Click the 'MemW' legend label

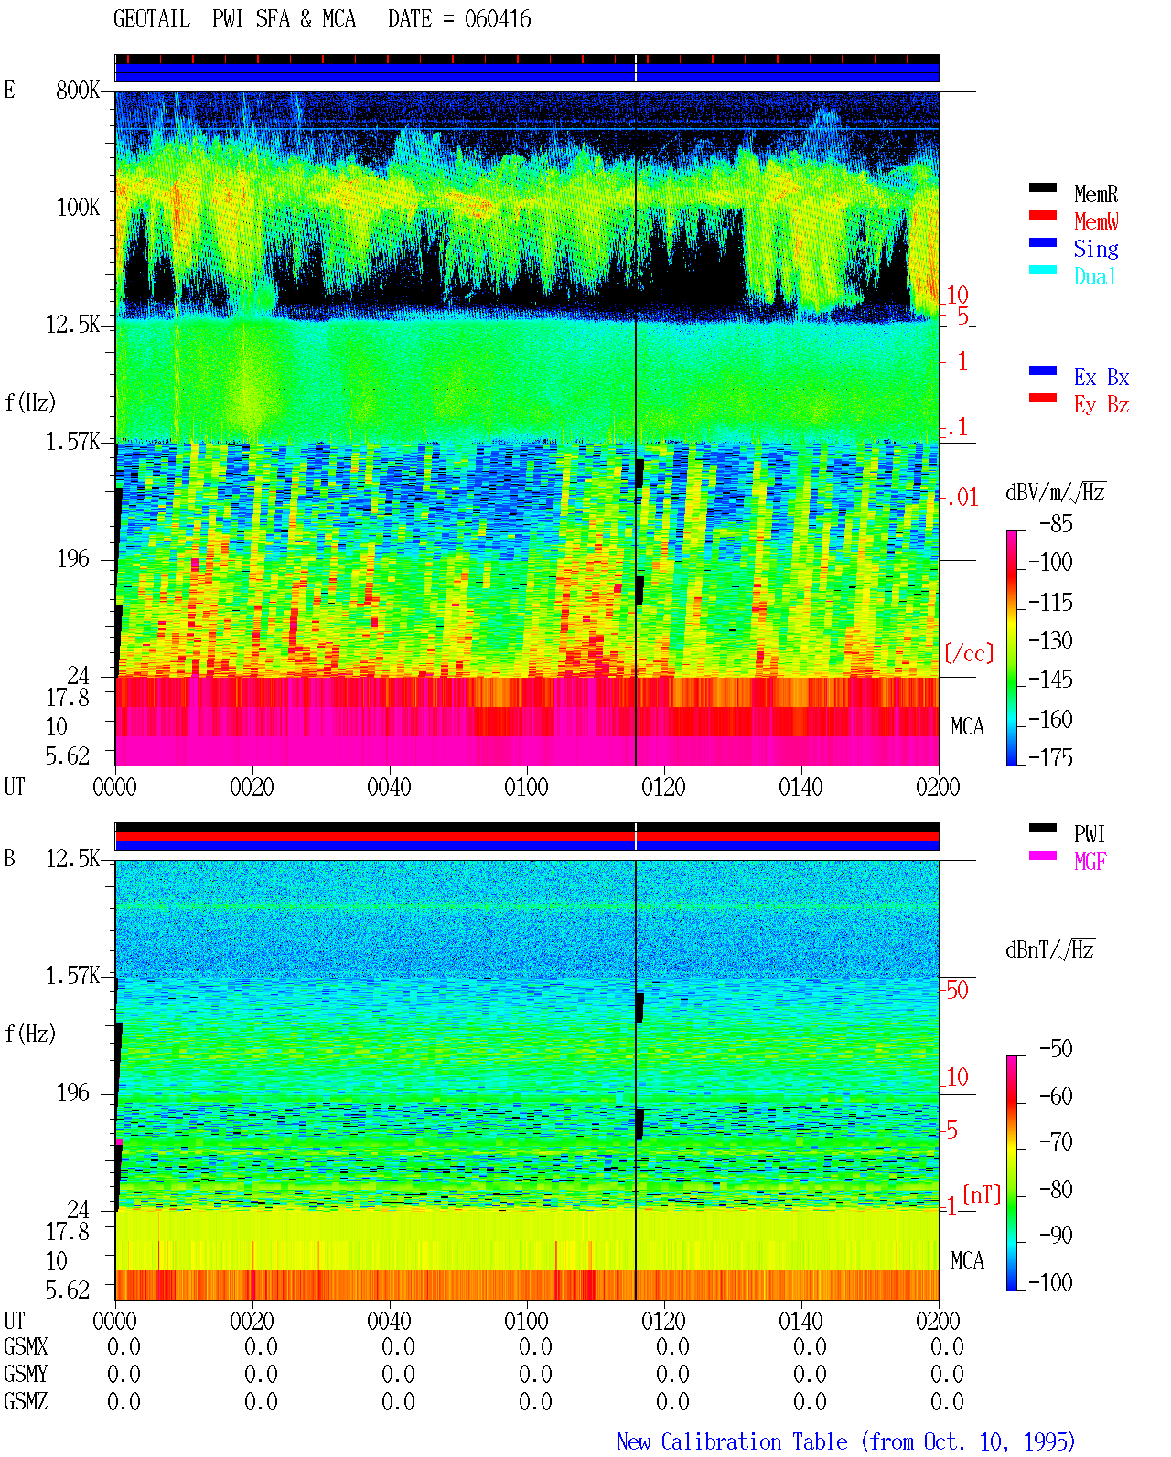(x=1096, y=221)
